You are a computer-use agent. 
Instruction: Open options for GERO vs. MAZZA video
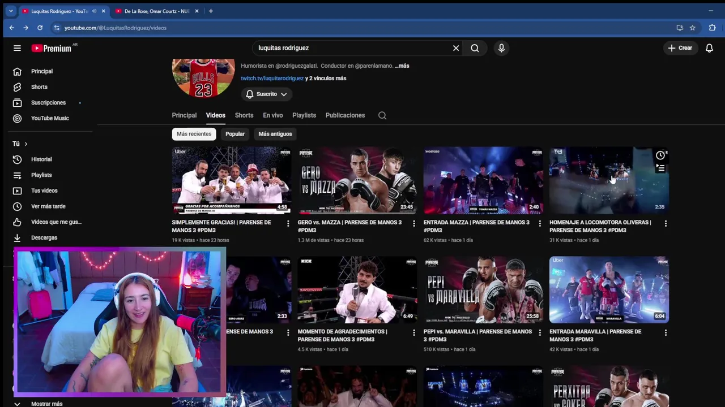[413, 224]
